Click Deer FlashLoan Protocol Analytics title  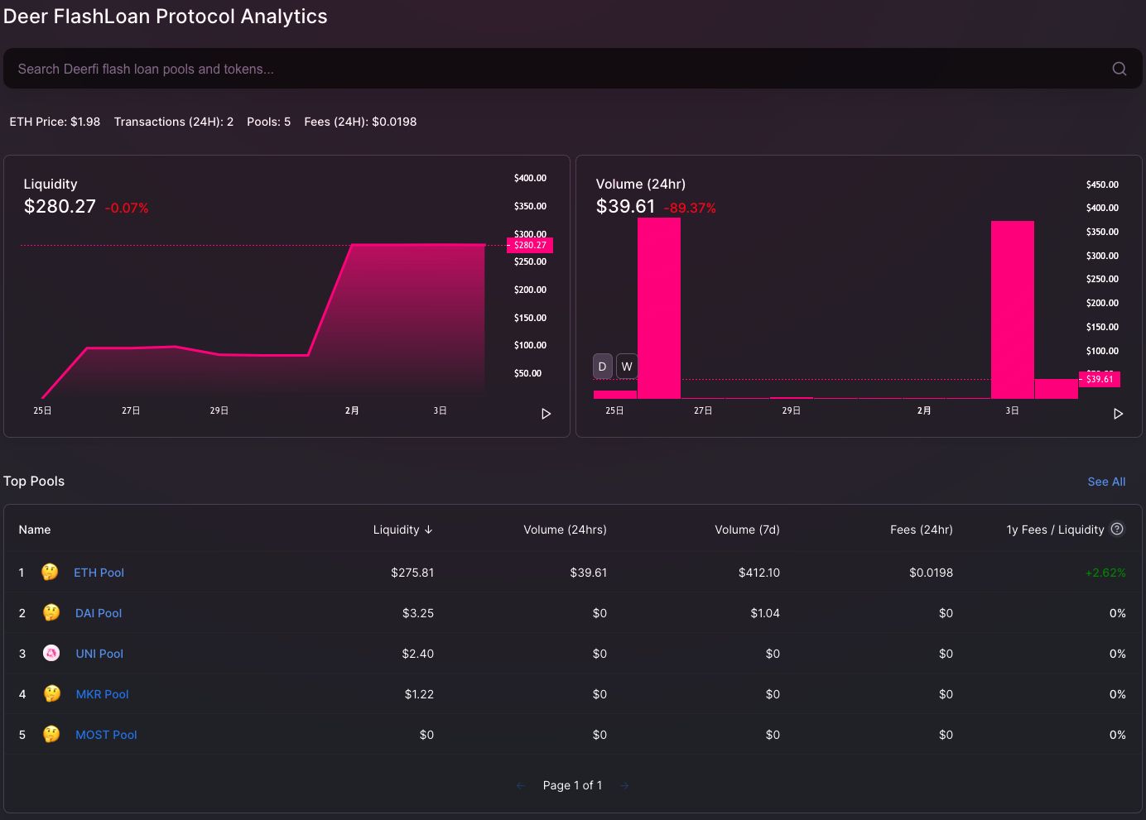coord(166,17)
